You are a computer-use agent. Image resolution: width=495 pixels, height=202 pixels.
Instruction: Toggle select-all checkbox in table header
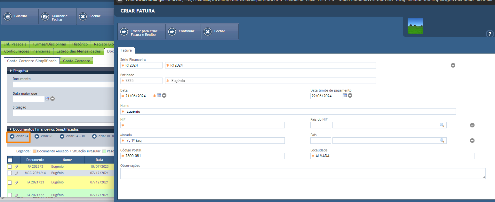pos(10,160)
